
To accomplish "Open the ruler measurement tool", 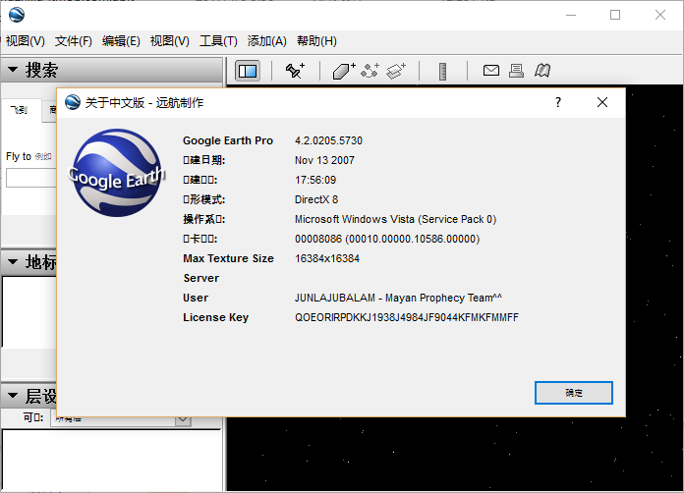I will click(x=442, y=71).
